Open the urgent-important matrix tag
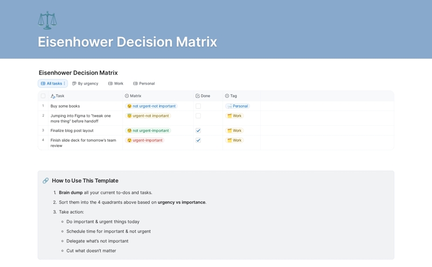 pyautogui.click(x=145, y=140)
